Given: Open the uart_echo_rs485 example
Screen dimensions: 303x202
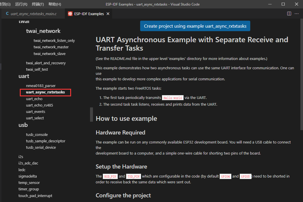Looking at the screenshot, I should (39, 105).
